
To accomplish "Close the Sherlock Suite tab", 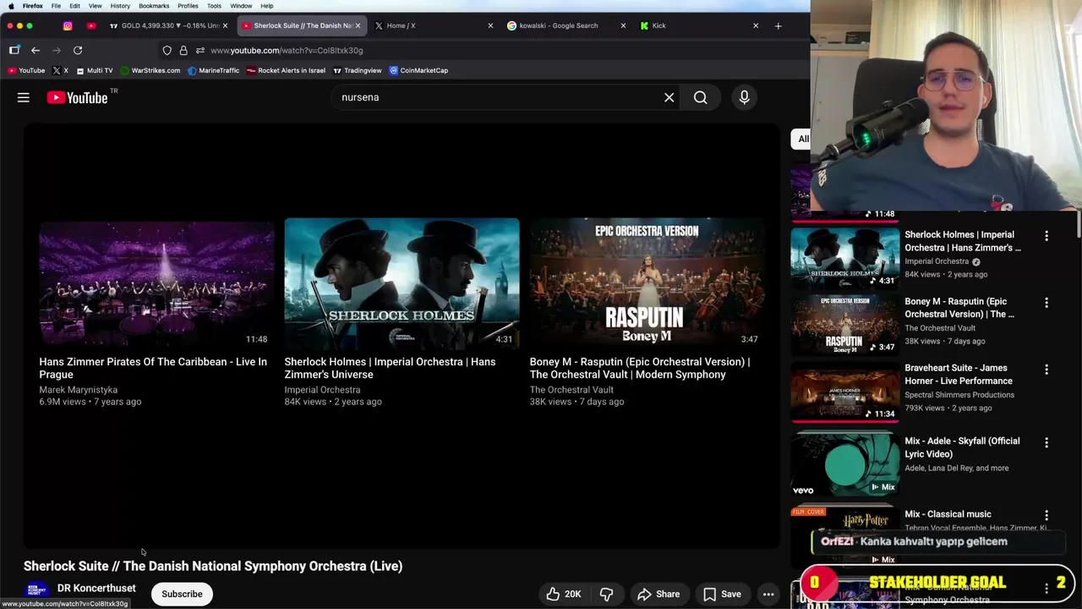I will tap(358, 25).
